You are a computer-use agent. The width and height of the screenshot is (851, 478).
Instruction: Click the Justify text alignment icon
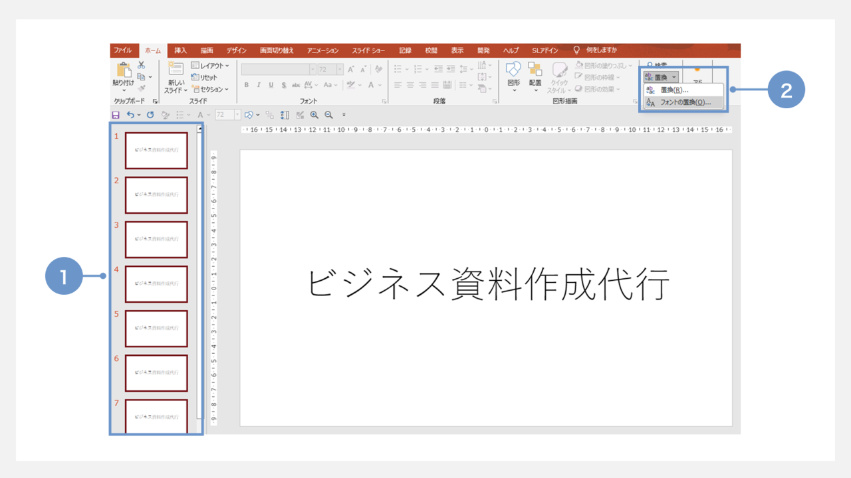pyautogui.click(x=435, y=85)
